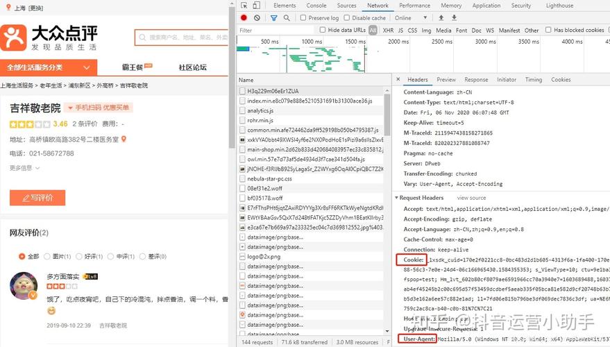The width and height of the screenshot is (610, 347).
Task: Open the Response tab of the request
Action: point(476,79)
